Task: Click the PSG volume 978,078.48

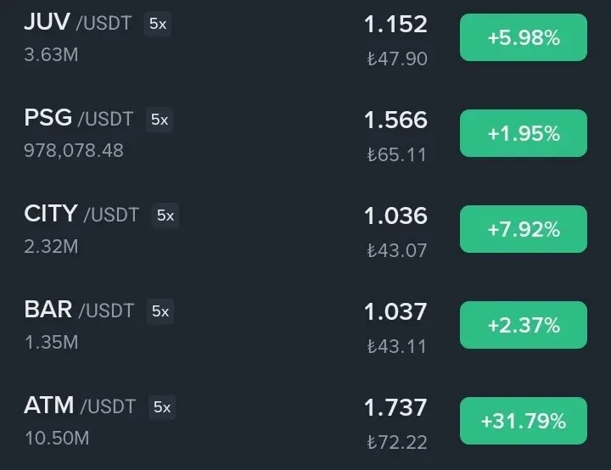Action: pyautogui.click(x=74, y=150)
